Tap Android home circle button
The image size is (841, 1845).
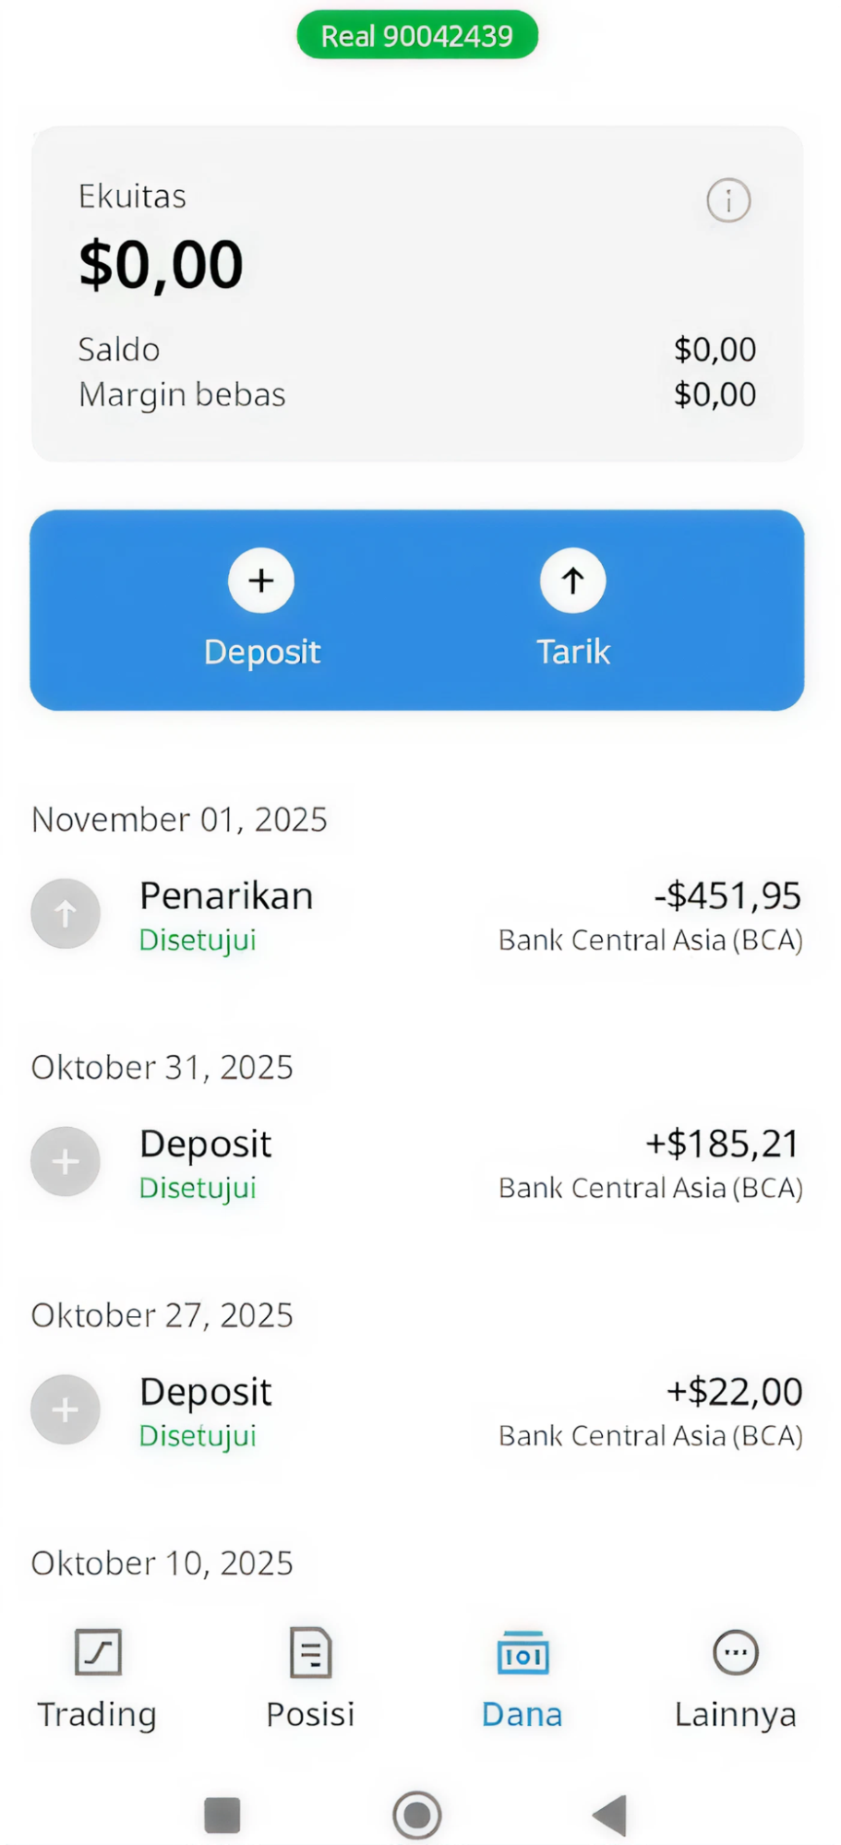(417, 1815)
